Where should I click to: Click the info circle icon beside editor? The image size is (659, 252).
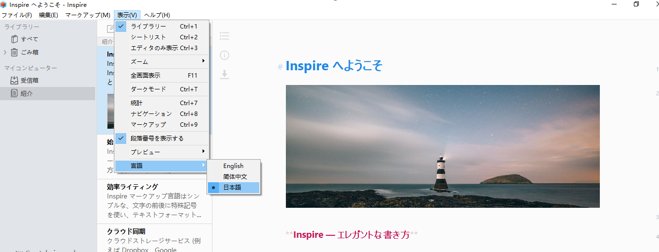[x=225, y=55]
